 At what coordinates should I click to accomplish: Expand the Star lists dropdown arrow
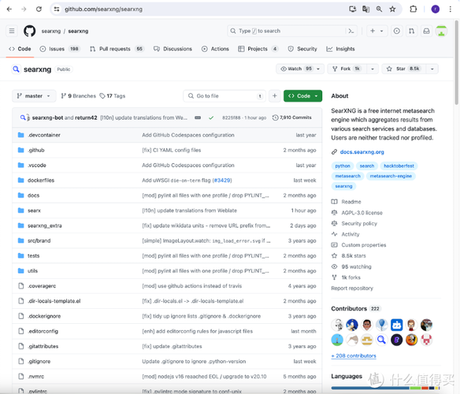pyautogui.click(x=432, y=69)
